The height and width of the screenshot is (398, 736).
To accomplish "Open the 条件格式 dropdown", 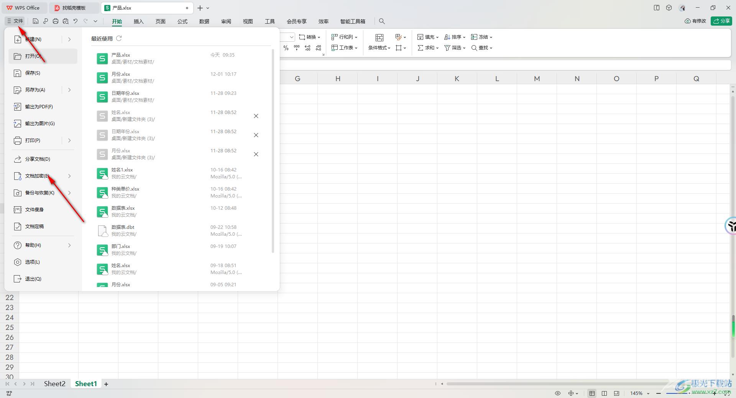I will coord(379,48).
